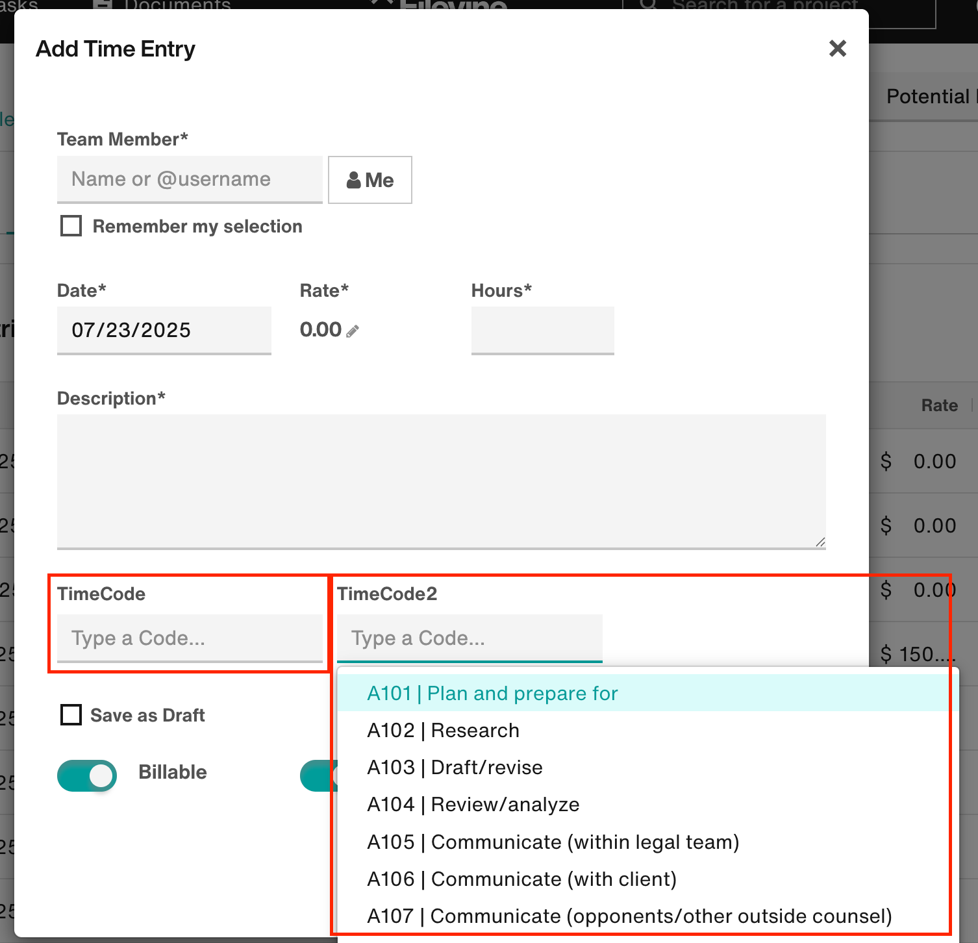Toggle Billable off for this time entry
This screenshot has width=978, height=943.
click(x=86, y=775)
